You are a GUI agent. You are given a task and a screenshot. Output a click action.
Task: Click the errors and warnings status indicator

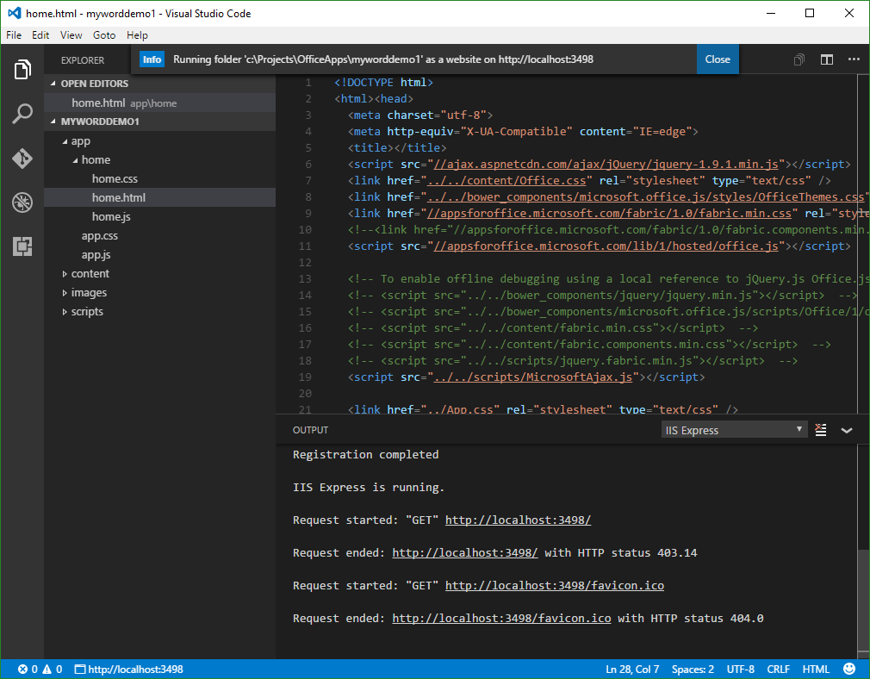(40, 669)
